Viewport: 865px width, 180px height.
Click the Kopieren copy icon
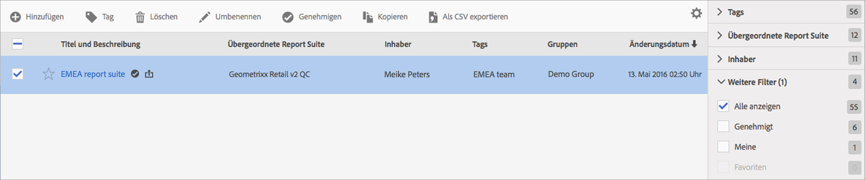click(368, 17)
